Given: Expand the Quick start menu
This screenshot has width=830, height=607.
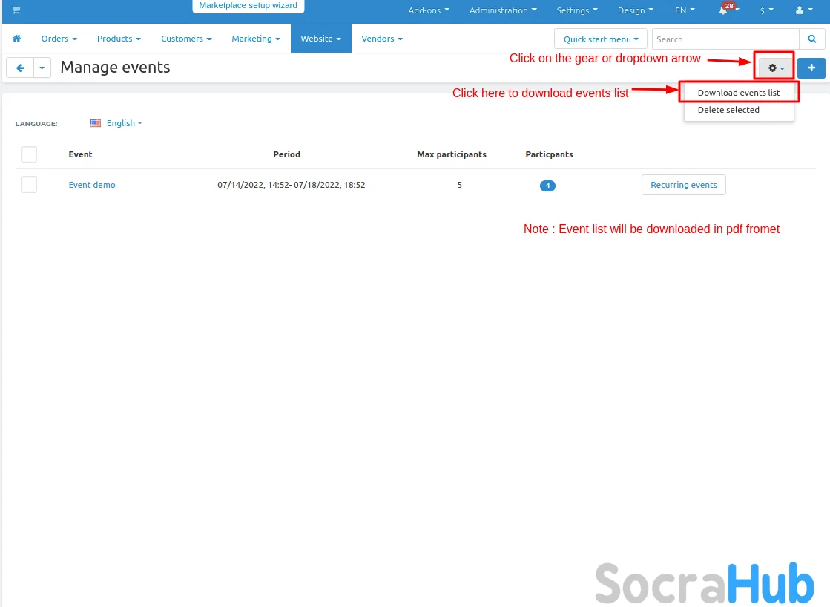Looking at the screenshot, I should (x=601, y=39).
